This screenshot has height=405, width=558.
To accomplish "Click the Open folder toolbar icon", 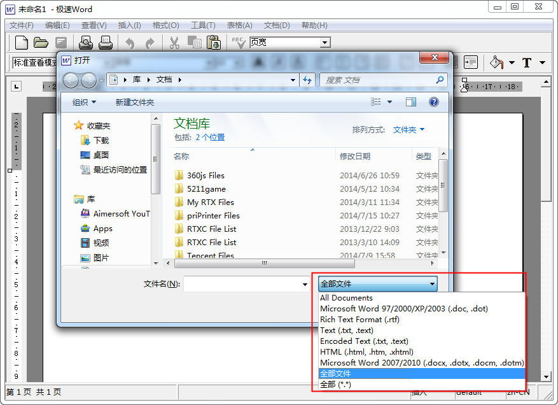I will click(41, 43).
